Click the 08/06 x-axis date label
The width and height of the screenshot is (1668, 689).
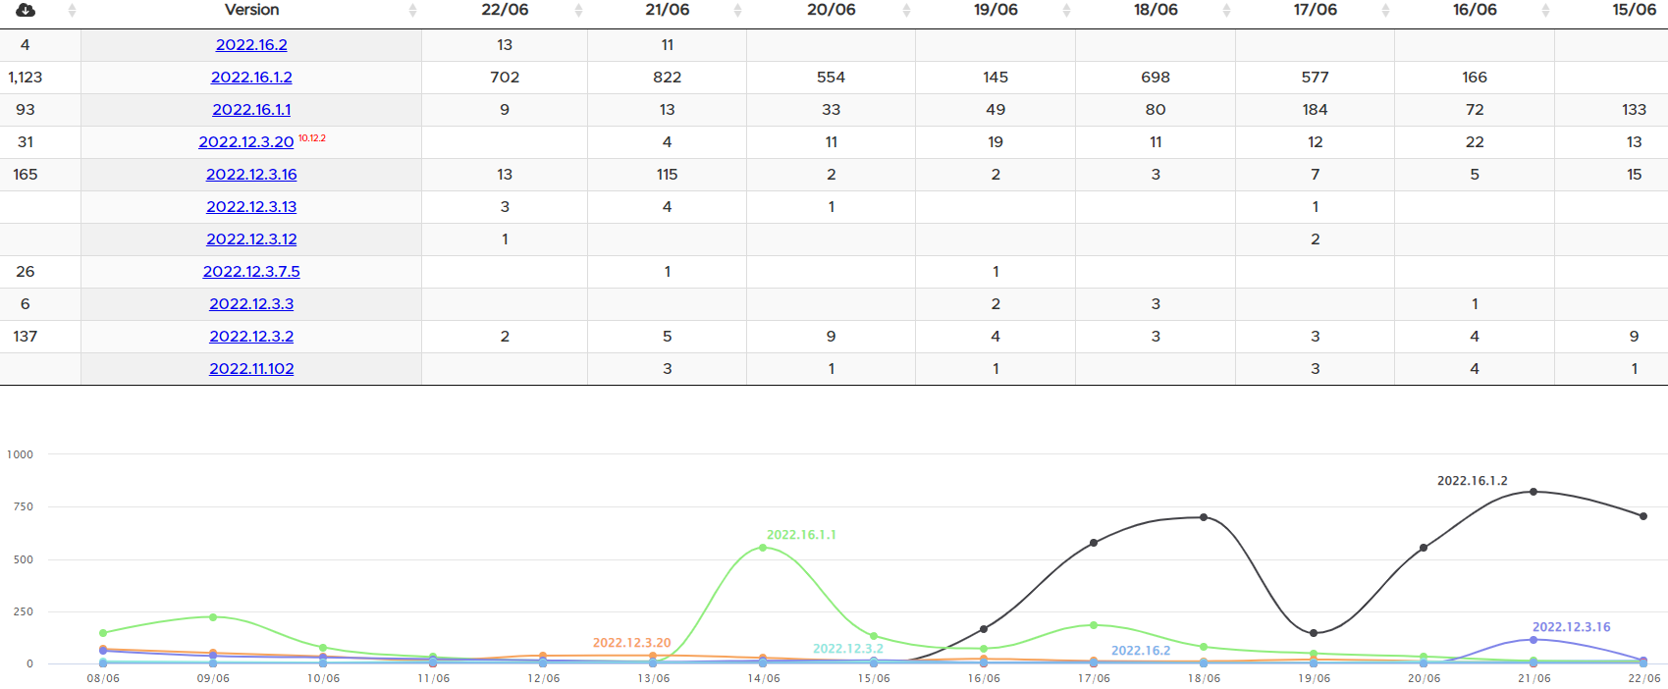tap(103, 678)
